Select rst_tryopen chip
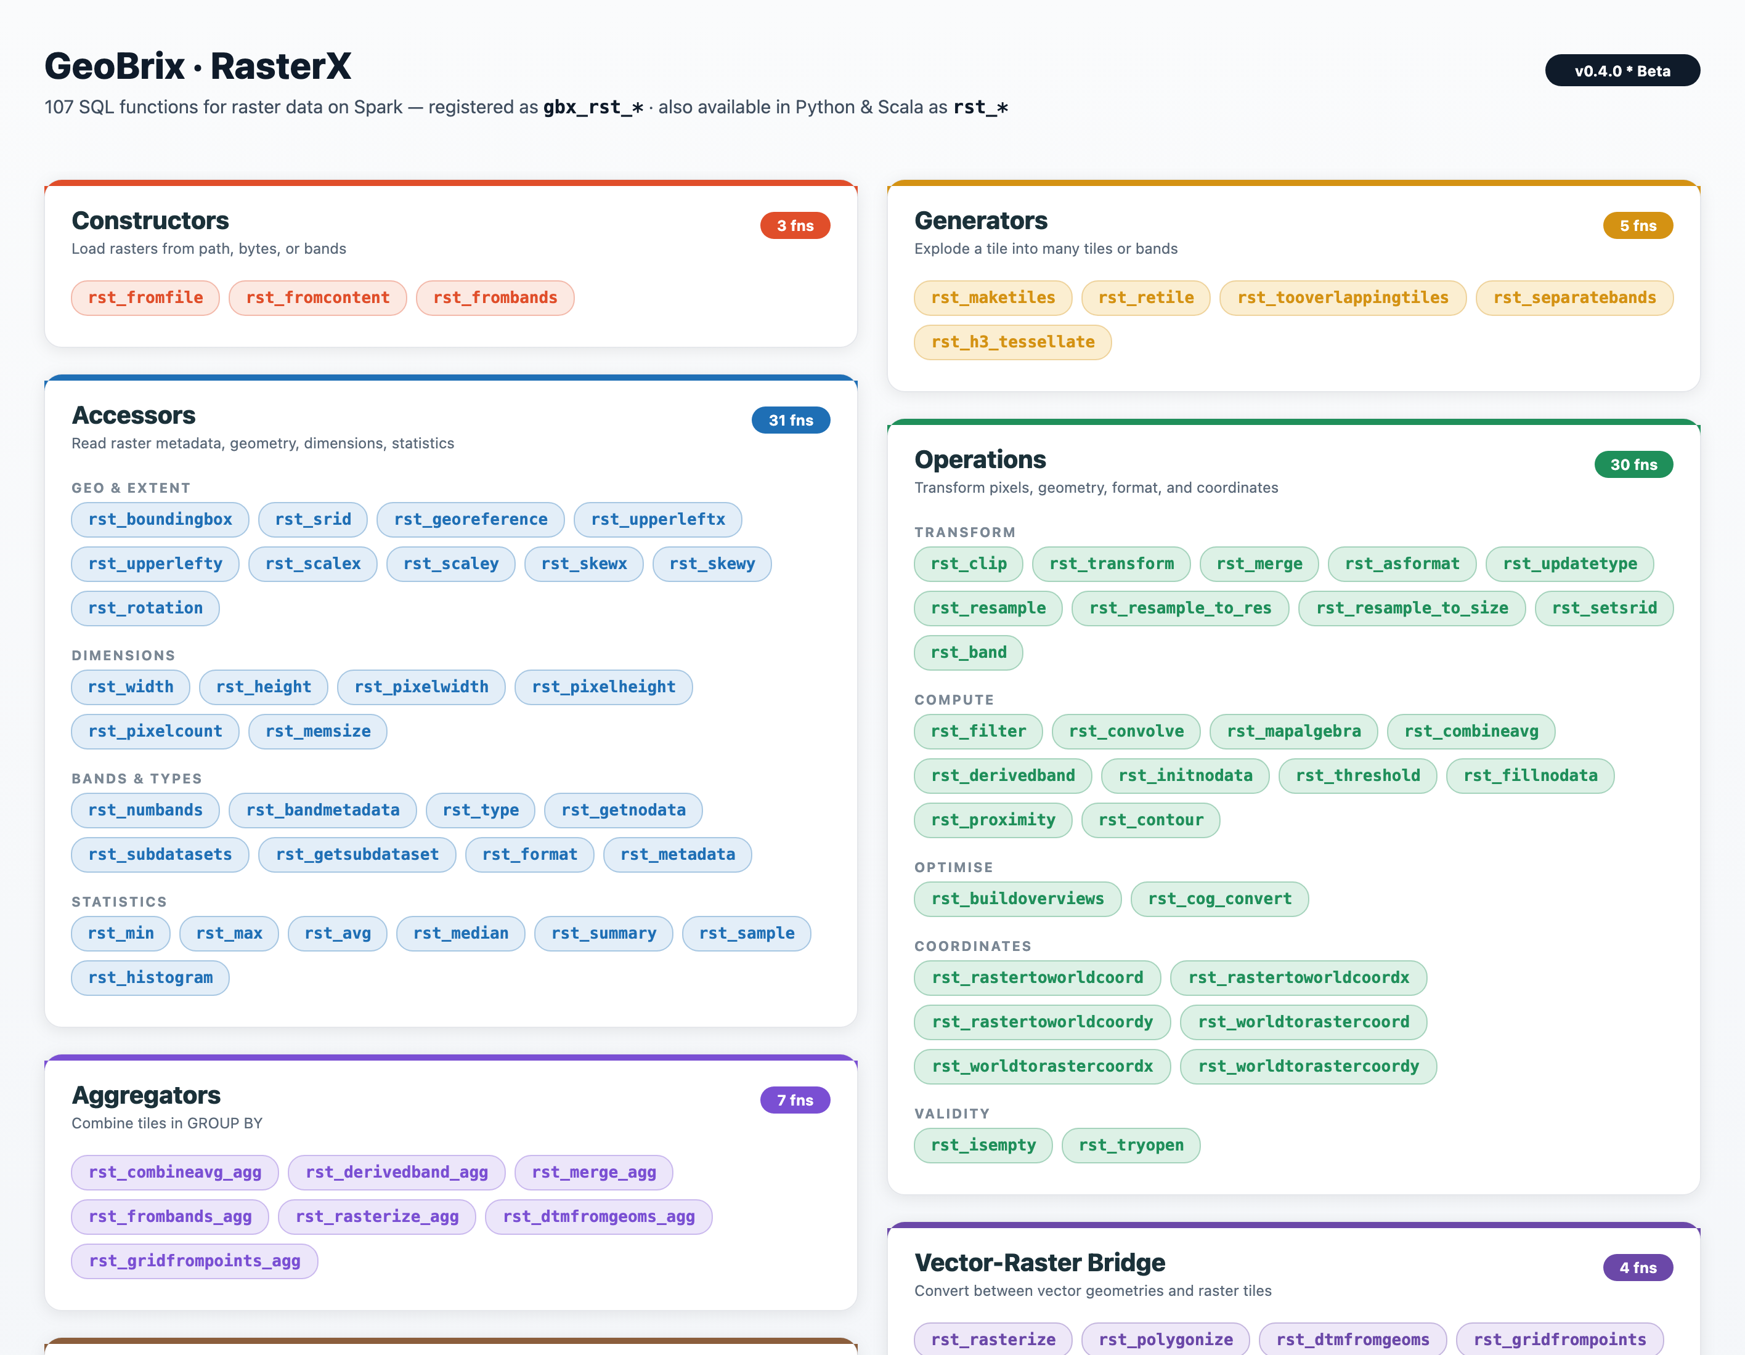Viewport: 1745px width, 1355px height. click(x=1131, y=1146)
